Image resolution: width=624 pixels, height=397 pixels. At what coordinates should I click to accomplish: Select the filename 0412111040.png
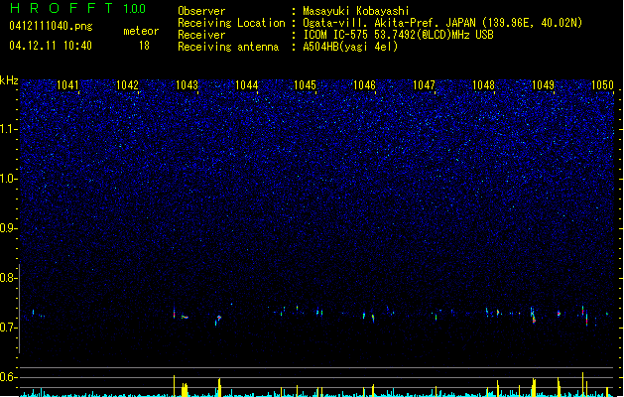pos(51,26)
